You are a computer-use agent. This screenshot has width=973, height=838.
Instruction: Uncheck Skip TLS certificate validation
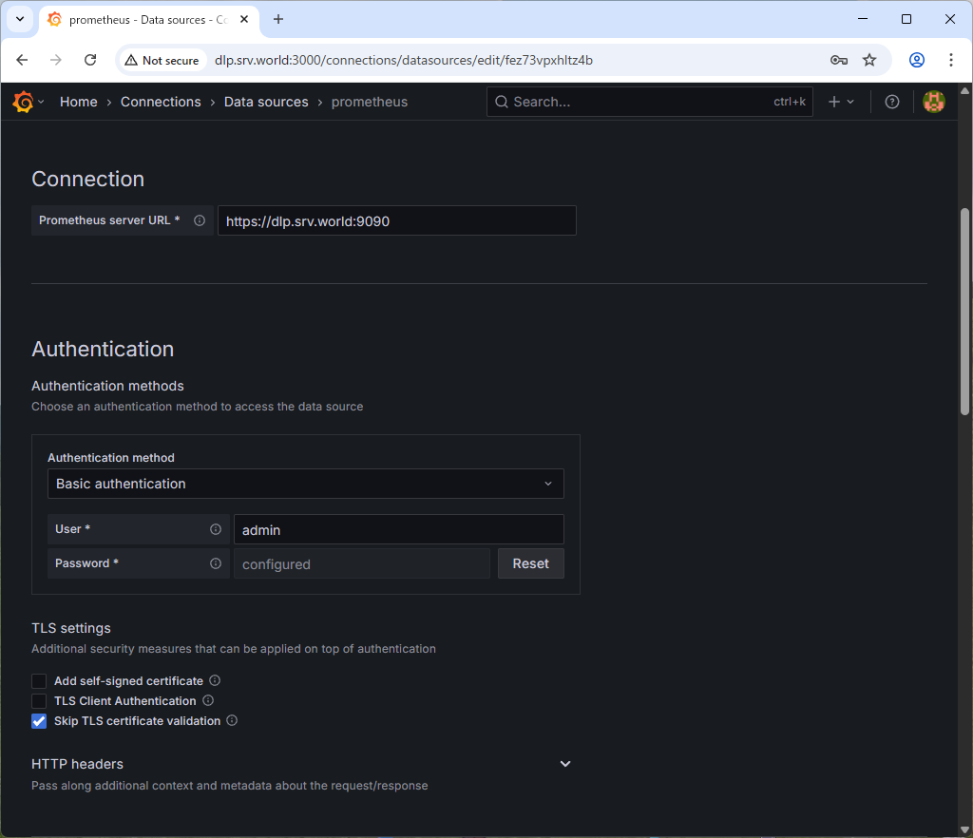(39, 721)
